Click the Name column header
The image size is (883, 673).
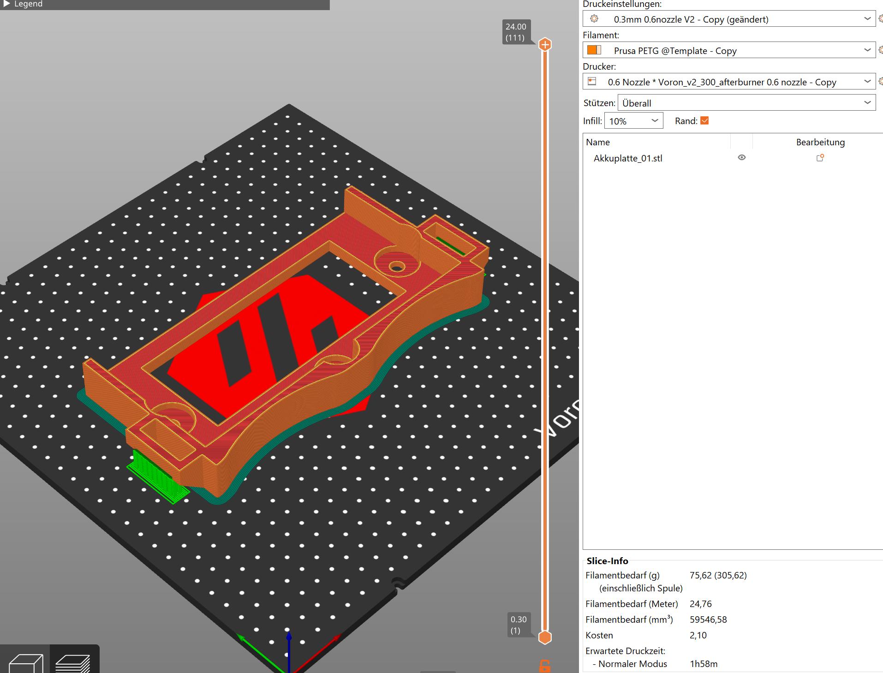[598, 142]
